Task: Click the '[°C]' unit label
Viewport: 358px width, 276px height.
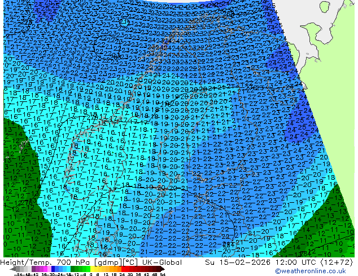Action: (130, 262)
